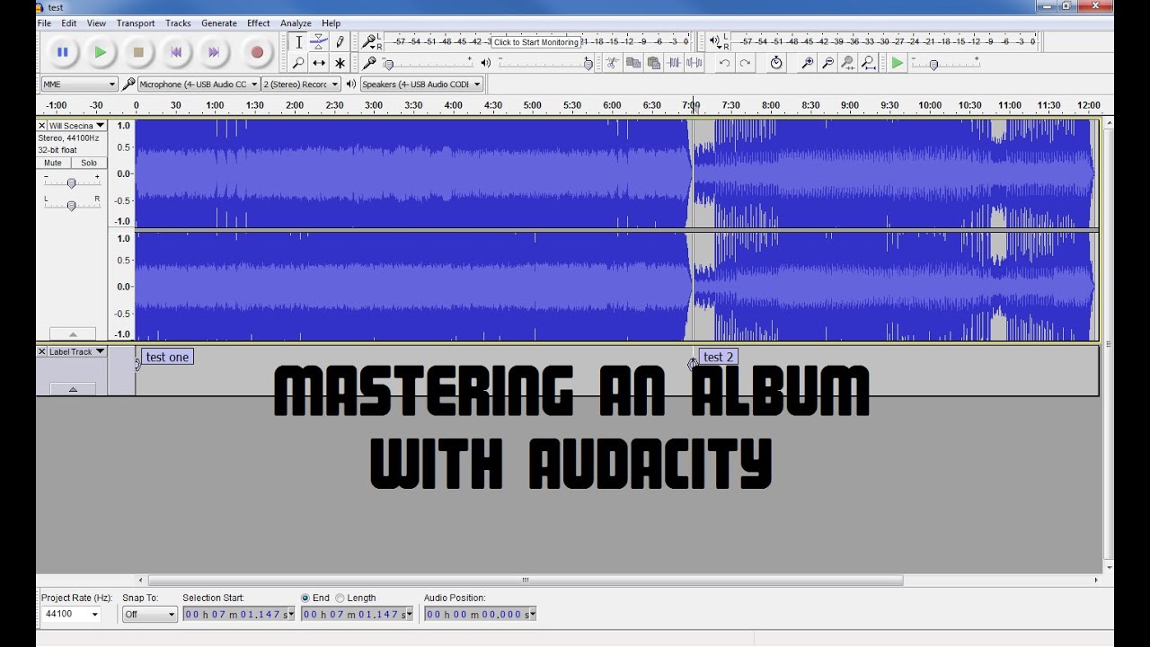1150x647 pixels.
Task: Click the Undo arrow icon
Action: click(724, 63)
